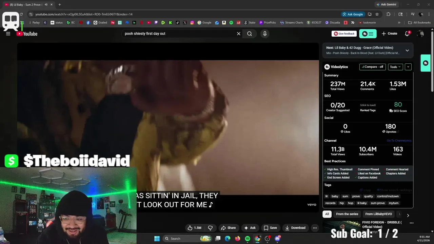Open a new browser tab
This screenshot has height=244, width=434.
point(59,5)
